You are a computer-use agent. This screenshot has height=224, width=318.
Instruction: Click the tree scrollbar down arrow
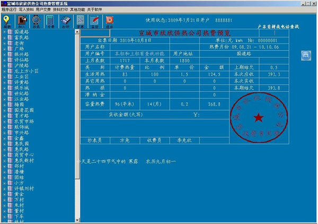coord(77,220)
